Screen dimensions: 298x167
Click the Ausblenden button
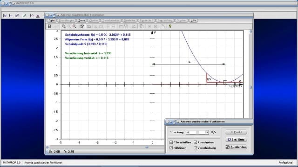click(x=236, y=147)
